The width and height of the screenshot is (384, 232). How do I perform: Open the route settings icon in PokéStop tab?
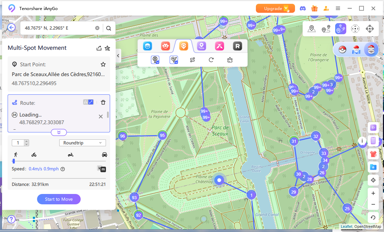(193, 60)
